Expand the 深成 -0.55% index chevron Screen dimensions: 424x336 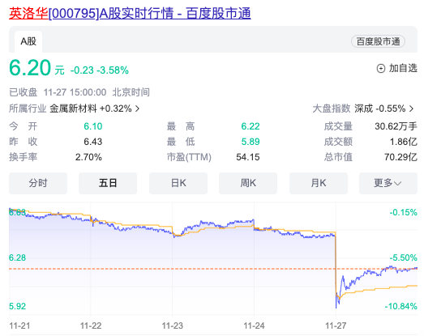[x=412, y=108]
